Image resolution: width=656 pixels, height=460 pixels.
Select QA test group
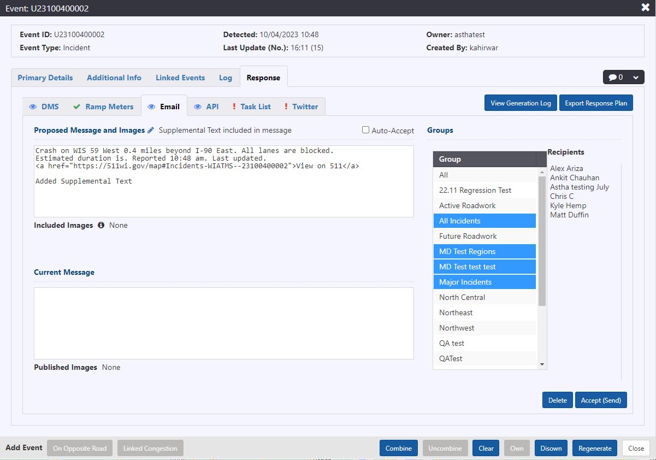(484, 343)
